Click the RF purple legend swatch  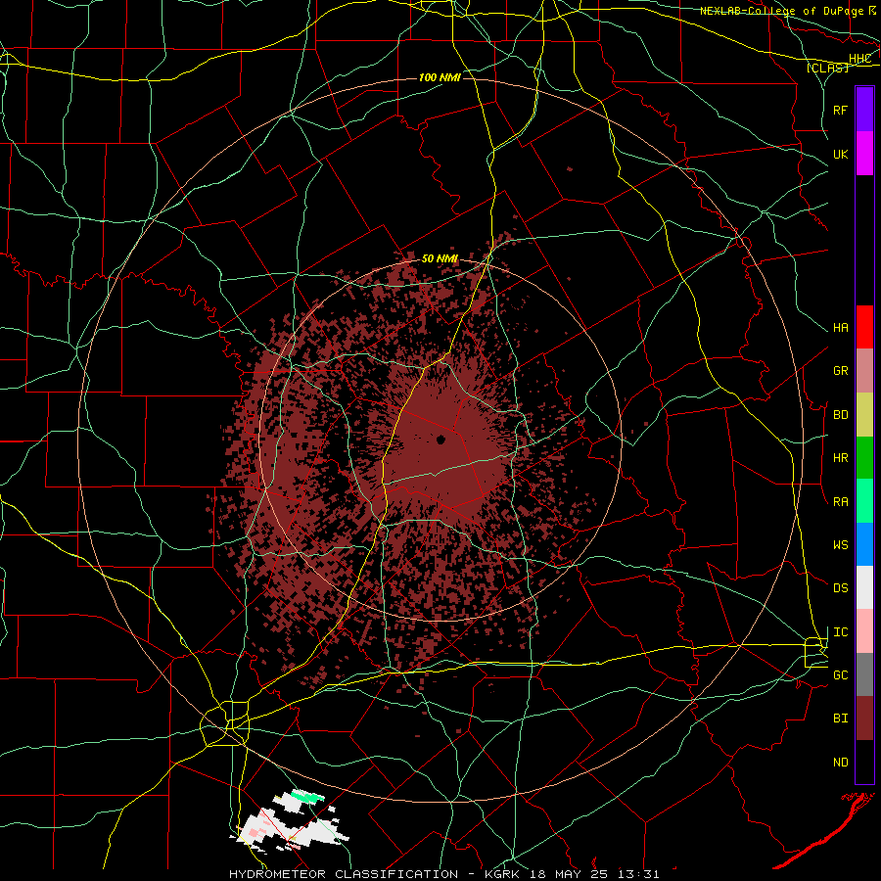864,110
